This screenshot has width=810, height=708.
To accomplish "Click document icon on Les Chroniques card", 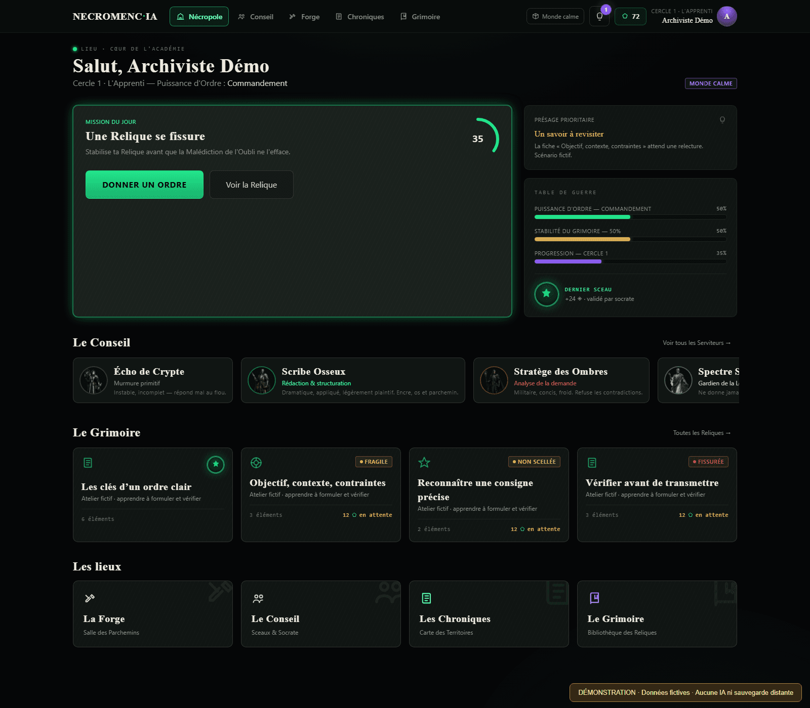I will point(426,598).
